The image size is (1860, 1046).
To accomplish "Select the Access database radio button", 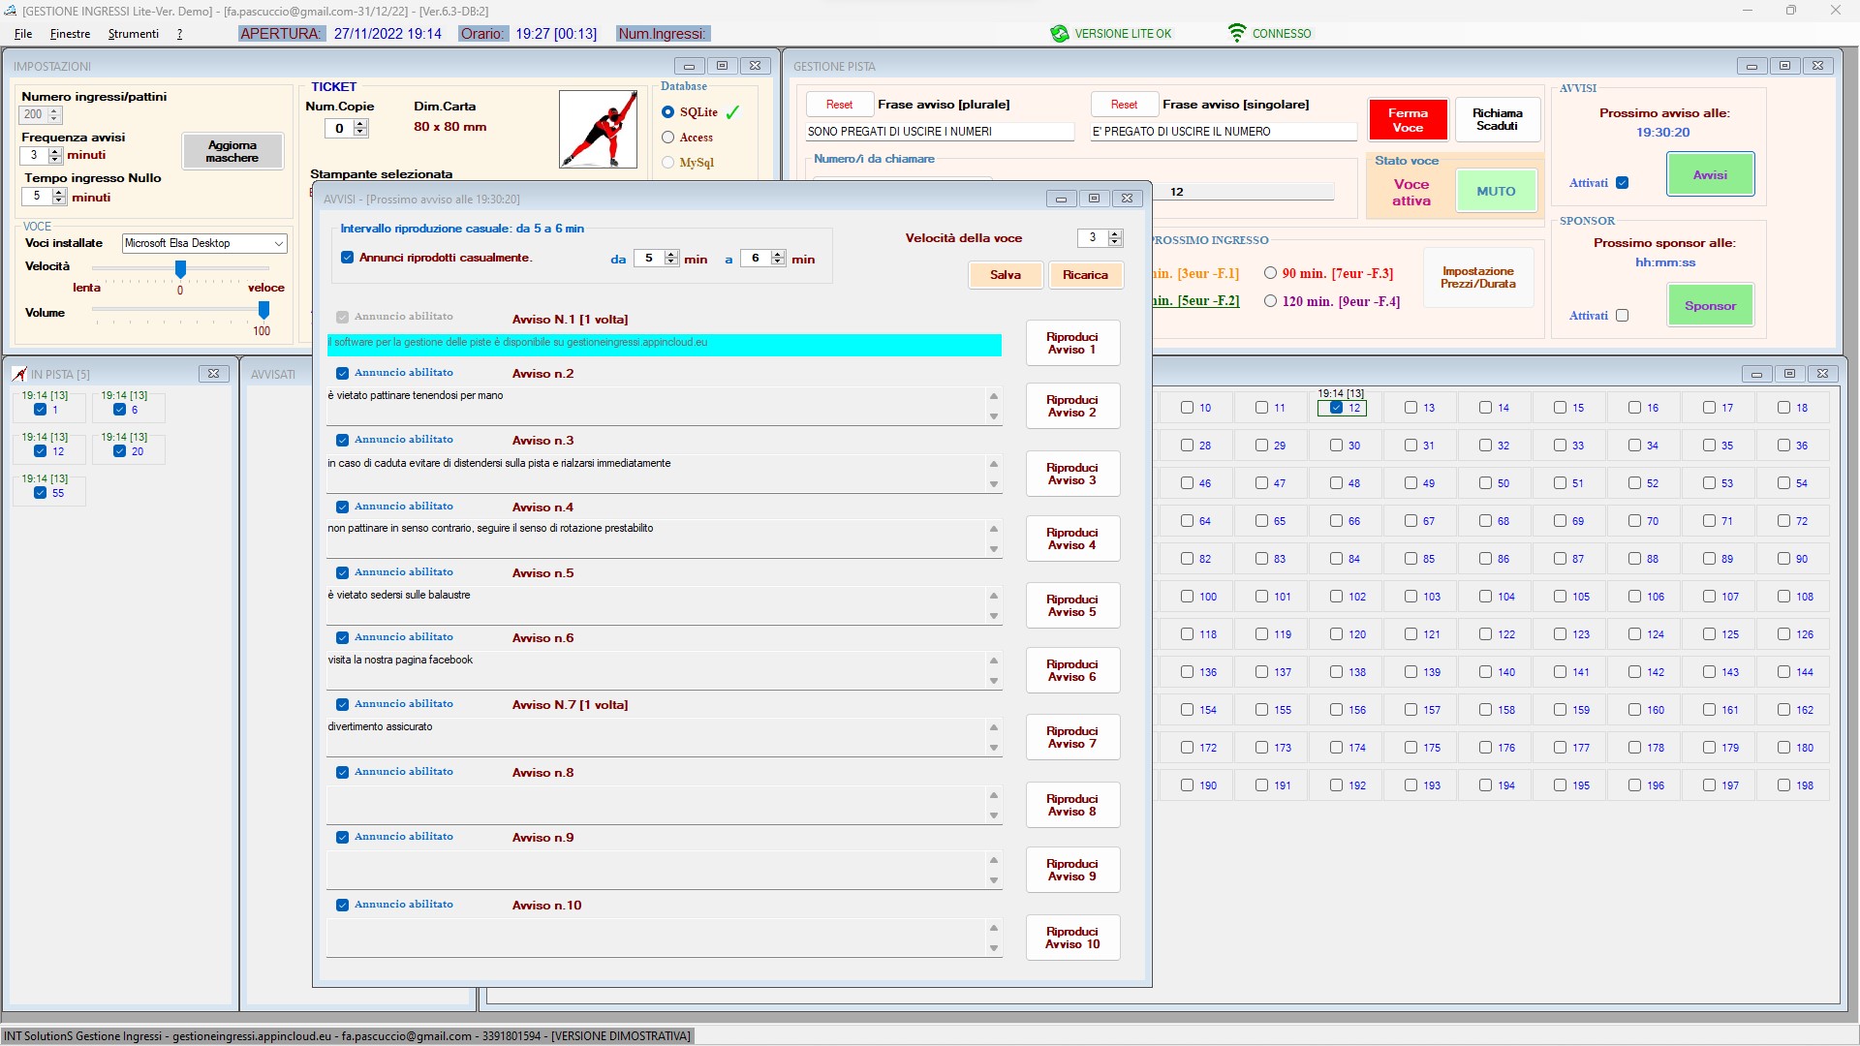I will (x=667, y=138).
